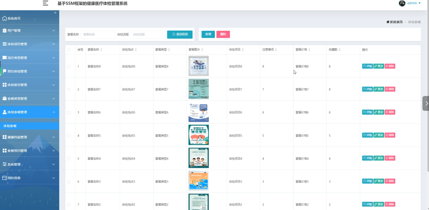The height and width of the screenshot is (210, 429).
Task: Expand 健康档案管理 chevron
Action: click(x=54, y=137)
